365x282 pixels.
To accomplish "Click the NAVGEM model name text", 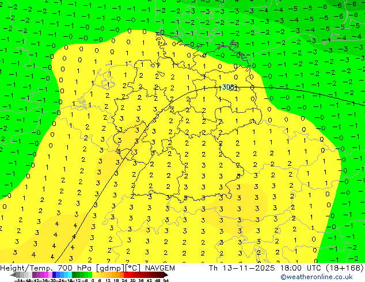I will pos(160,268).
